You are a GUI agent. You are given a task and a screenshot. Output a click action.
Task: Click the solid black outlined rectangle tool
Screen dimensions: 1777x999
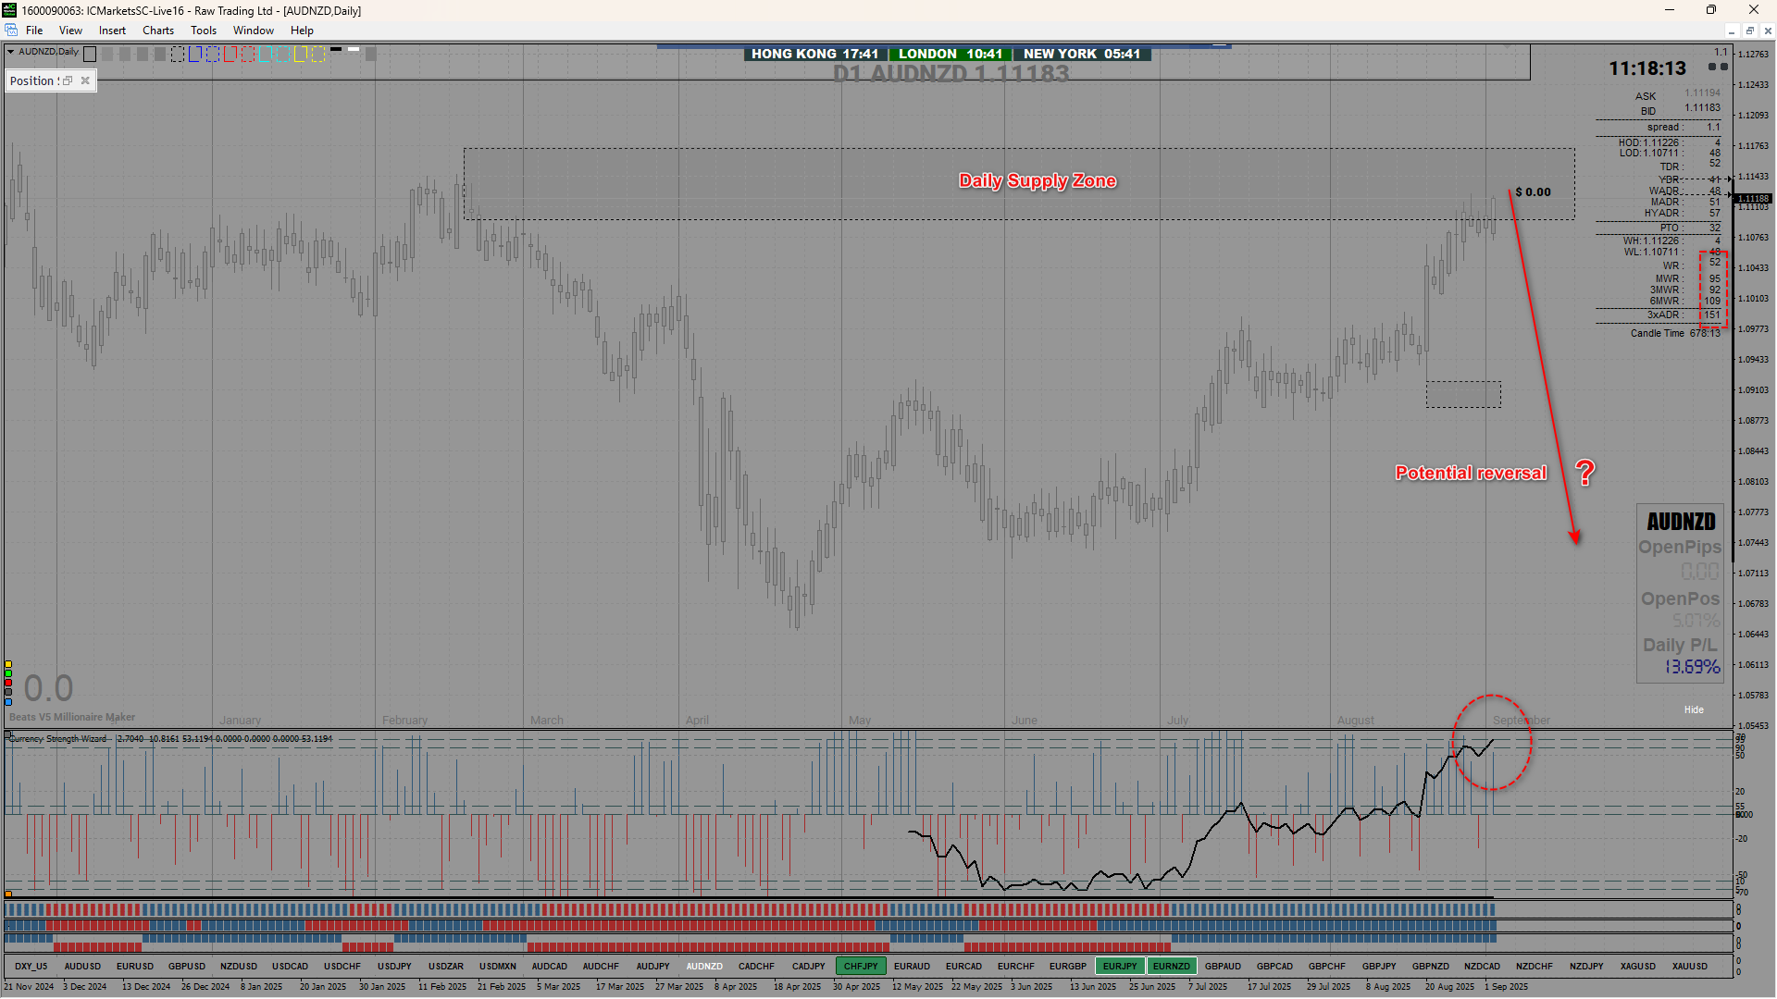(x=90, y=55)
